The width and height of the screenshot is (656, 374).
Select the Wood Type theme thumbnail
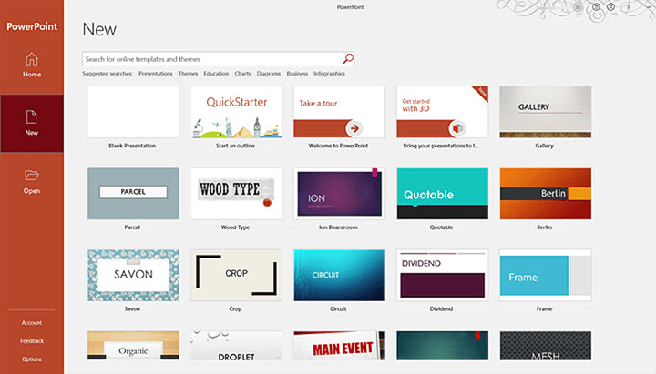[236, 194]
